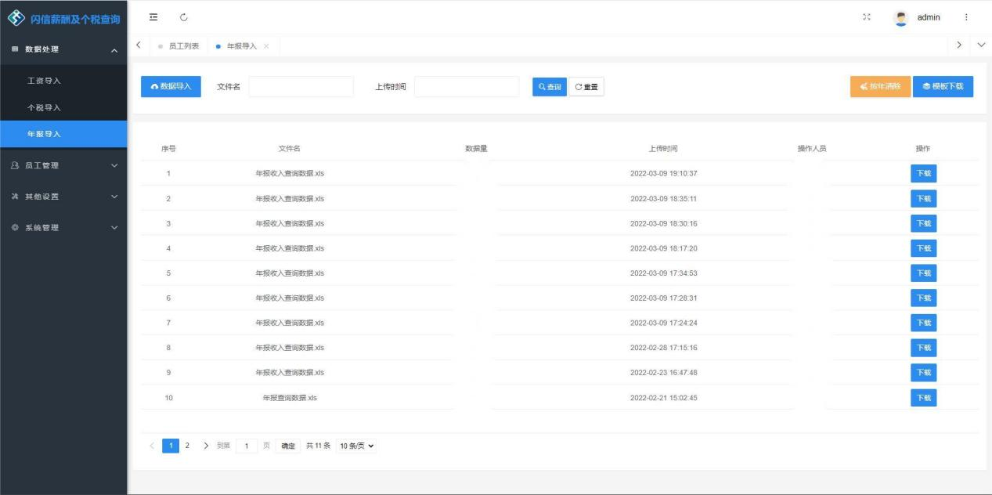Click the admin user avatar
The width and height of the screenshot is (992, 495).
pyautogui.click(x=900, y=18)
